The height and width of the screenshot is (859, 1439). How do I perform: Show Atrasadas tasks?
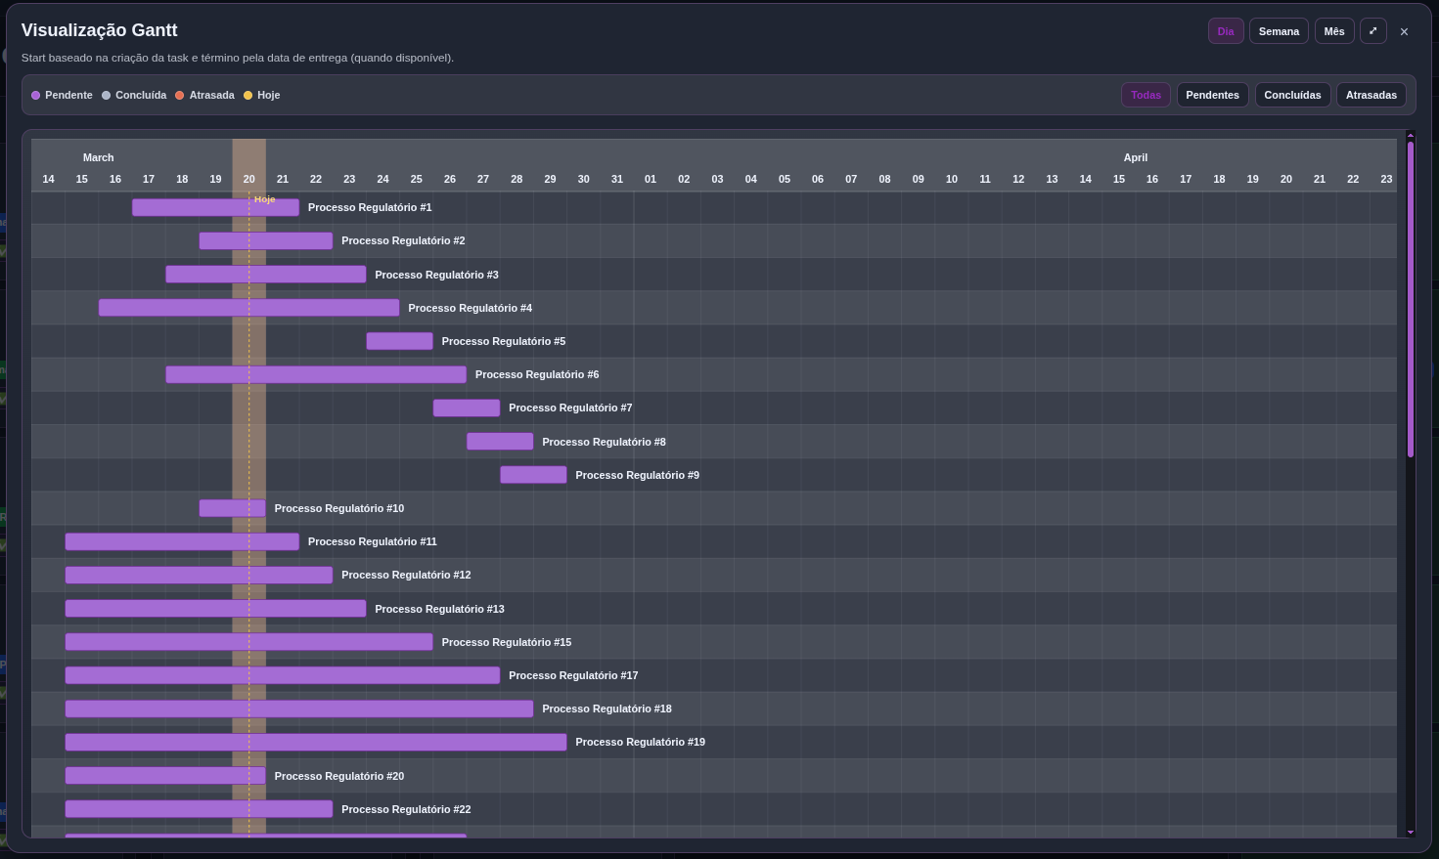point(1371,95)
